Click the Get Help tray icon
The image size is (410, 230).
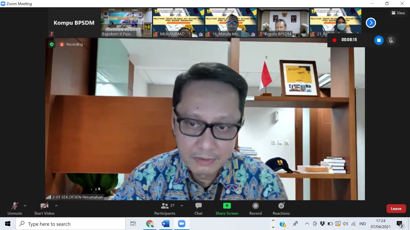[283, 224]
